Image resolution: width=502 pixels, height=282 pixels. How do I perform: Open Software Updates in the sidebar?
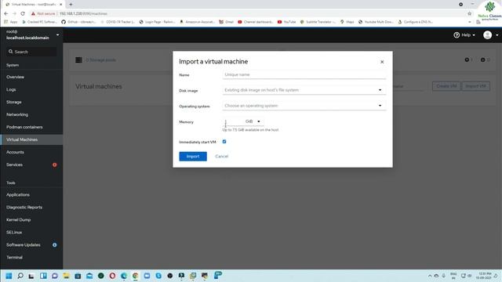click(23, 245)
